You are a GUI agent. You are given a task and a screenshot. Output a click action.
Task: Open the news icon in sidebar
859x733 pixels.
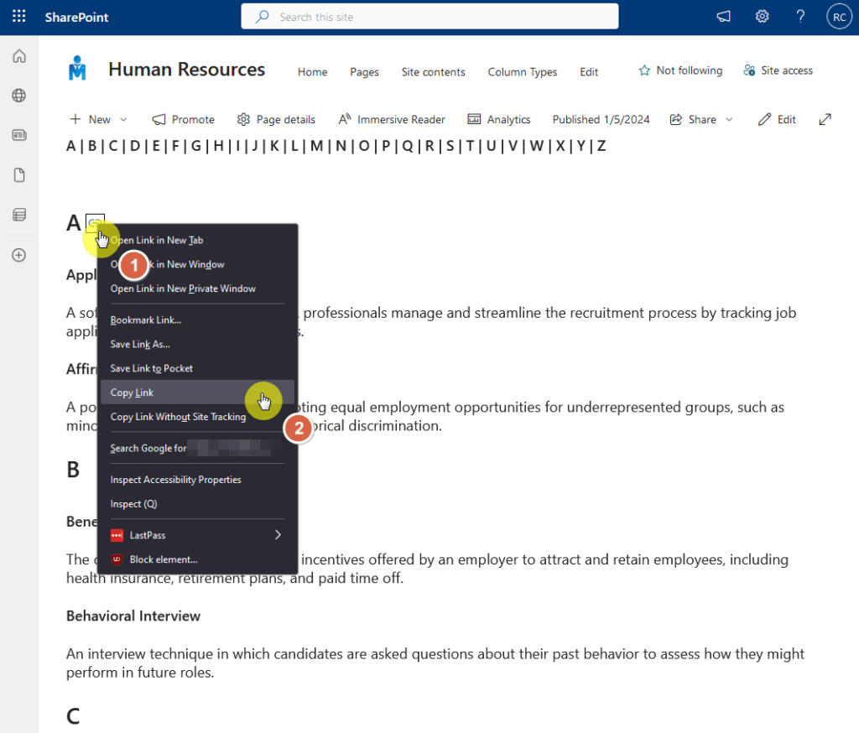(19, 135)
